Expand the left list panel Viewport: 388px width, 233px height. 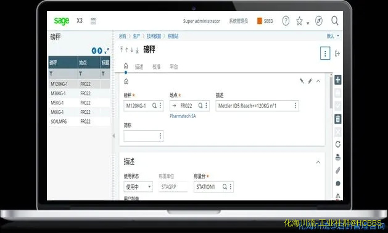pos(107,51)
